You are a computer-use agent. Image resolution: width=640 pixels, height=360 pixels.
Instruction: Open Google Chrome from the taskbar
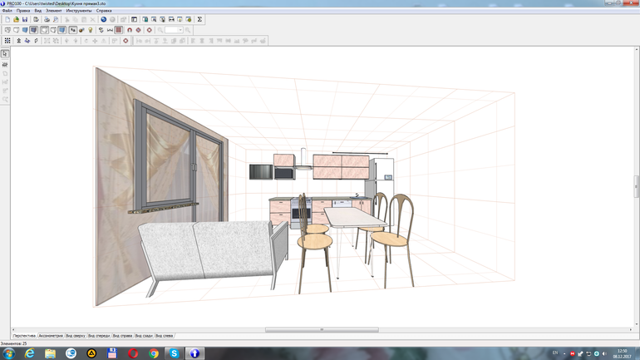[154, 353]
